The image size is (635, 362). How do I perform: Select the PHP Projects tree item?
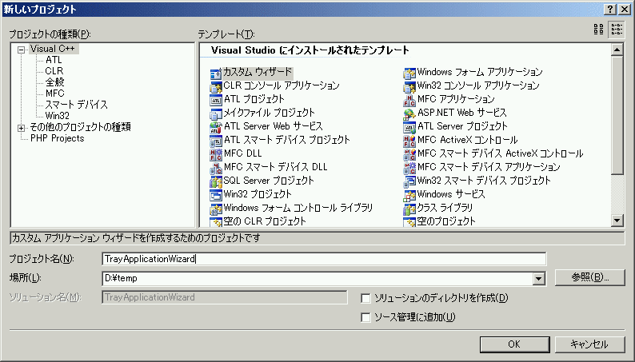(57, 138)
